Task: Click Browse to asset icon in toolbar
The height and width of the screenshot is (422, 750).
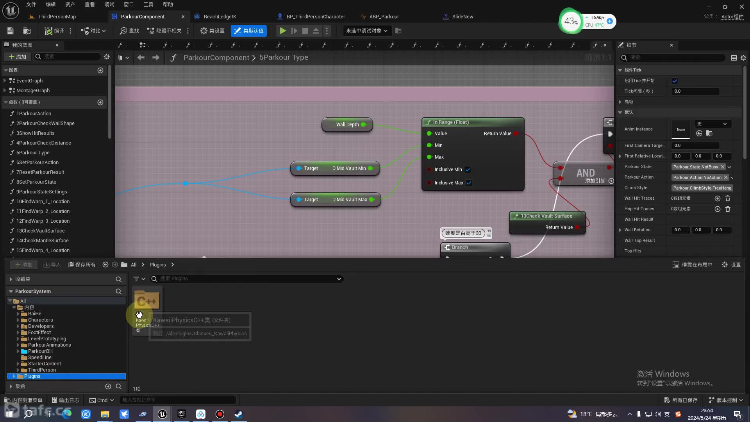Action: click(27, 30)
